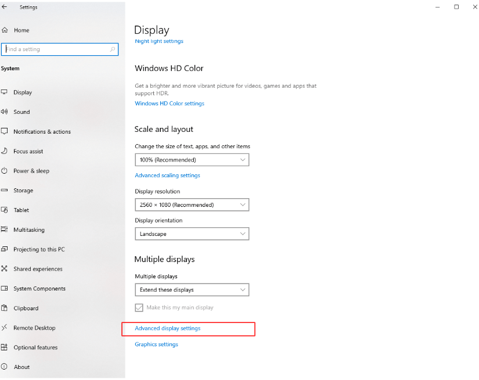Click the Remote Desktop icon
479x380 pixels.
(4, 328)
